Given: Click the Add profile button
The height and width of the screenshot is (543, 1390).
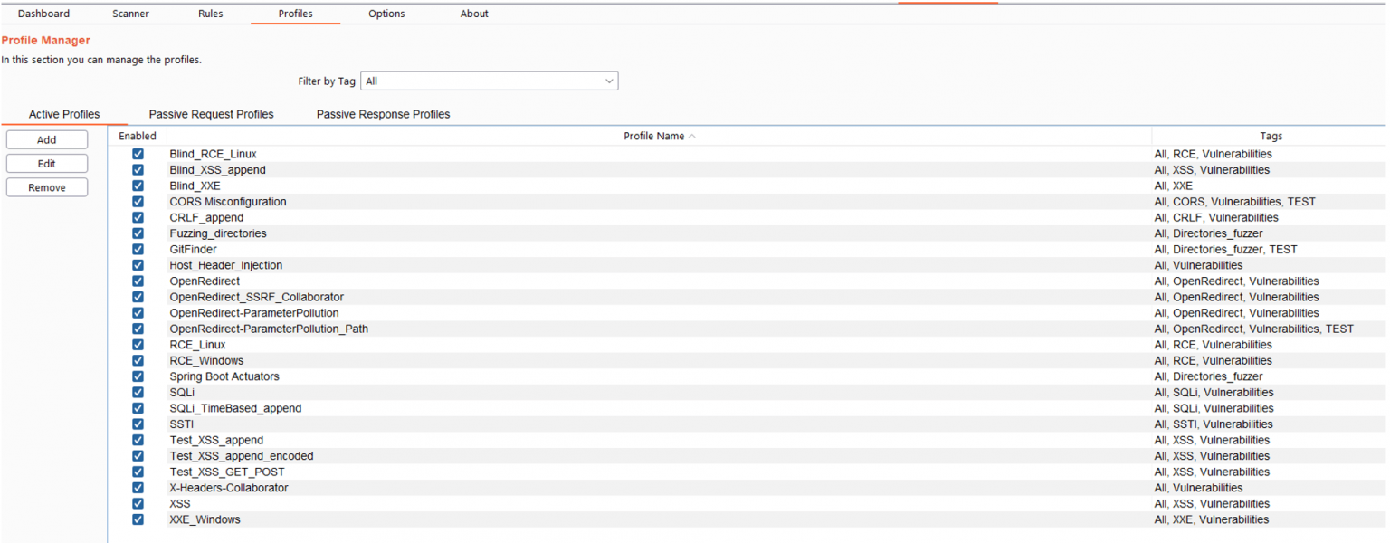Looking at the screenshot, I should coord(46,139).
